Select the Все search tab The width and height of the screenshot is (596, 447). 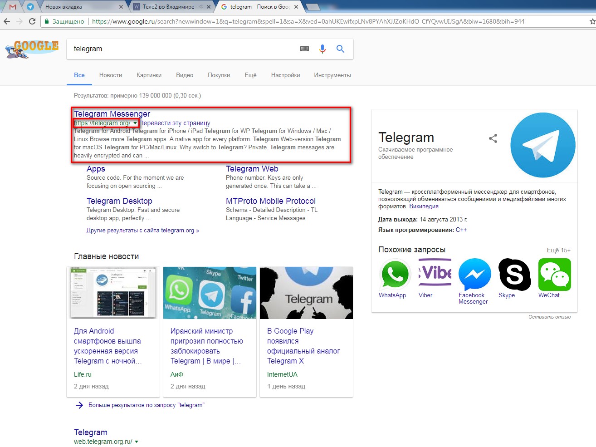coord(79,75)
